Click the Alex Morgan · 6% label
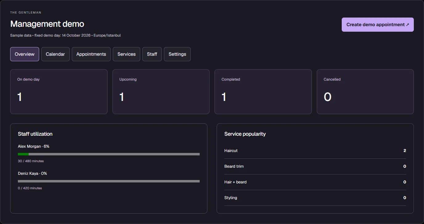 (34, 146)
